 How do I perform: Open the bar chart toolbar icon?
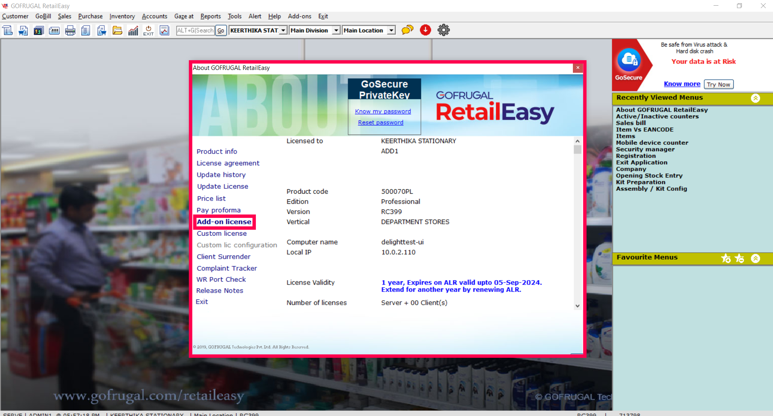(x=133, y=30)
